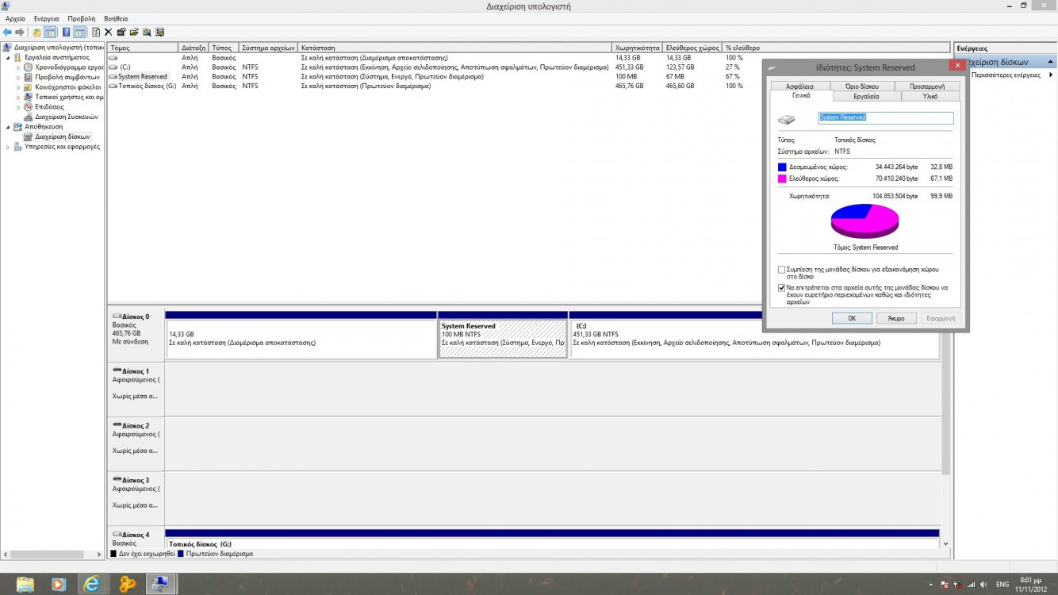
Task: Open the Ενέργεια menu
Action: tap(46, 18)
